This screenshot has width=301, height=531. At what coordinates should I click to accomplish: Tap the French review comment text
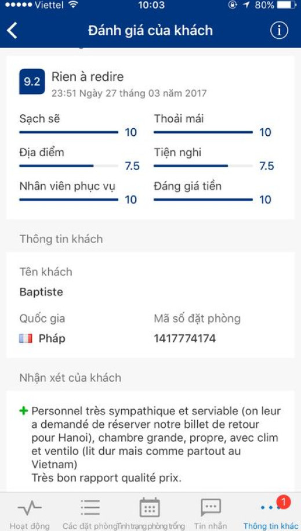click(156, 445)
